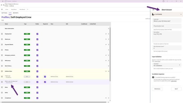Open Learn more under Invalidate responses
The height and width of the screenshot is (103, 183).
[x=174, y=81]
